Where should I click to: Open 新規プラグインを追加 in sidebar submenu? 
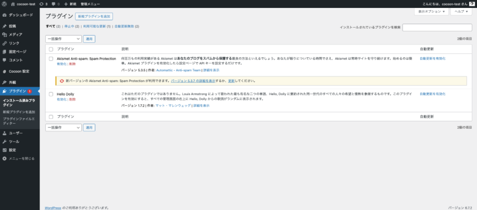[19, 112]
